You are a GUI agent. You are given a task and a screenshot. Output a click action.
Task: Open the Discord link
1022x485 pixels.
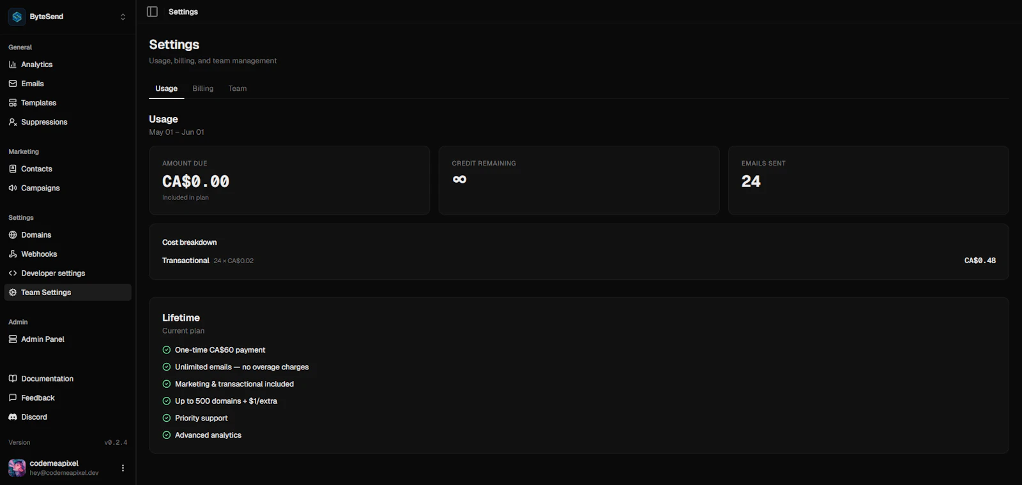coord(68,417)
